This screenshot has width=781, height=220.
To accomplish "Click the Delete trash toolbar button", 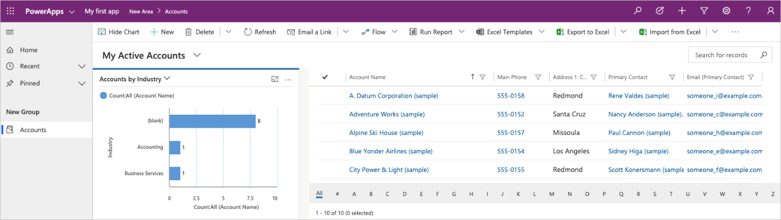I will 200,32.
